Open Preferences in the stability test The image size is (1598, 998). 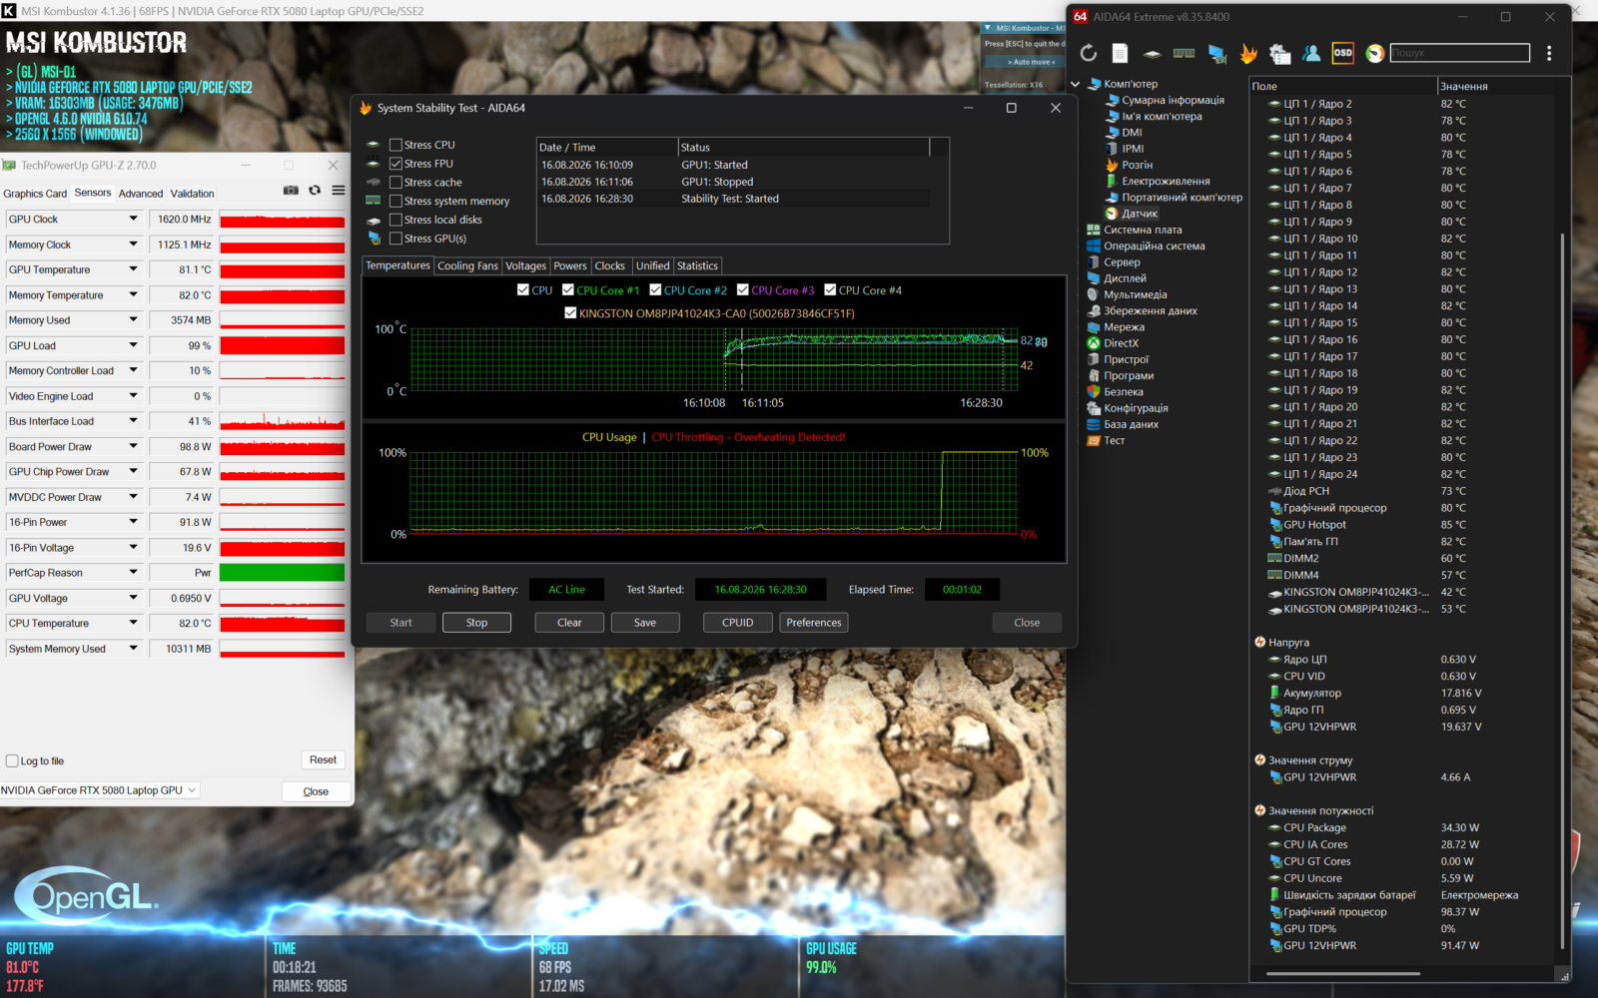(x=814, y=623)
